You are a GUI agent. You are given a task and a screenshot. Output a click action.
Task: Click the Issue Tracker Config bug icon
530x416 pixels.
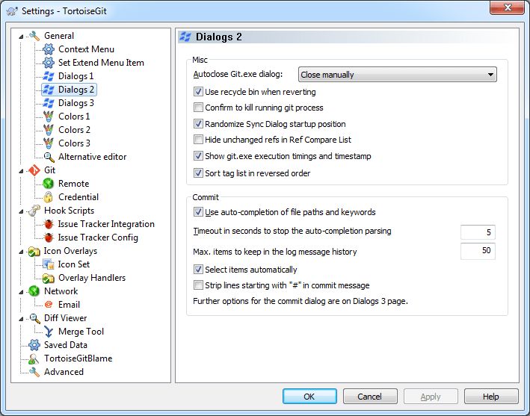(49, 238)
